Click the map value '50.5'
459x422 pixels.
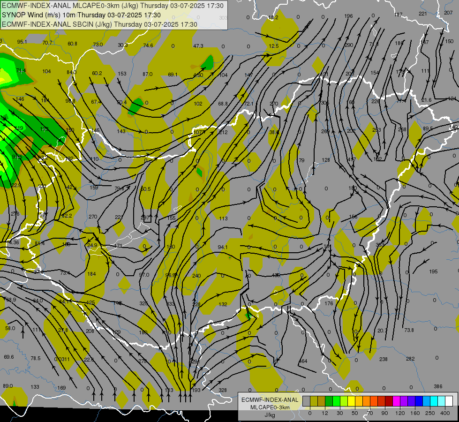[x=145, y=189]
